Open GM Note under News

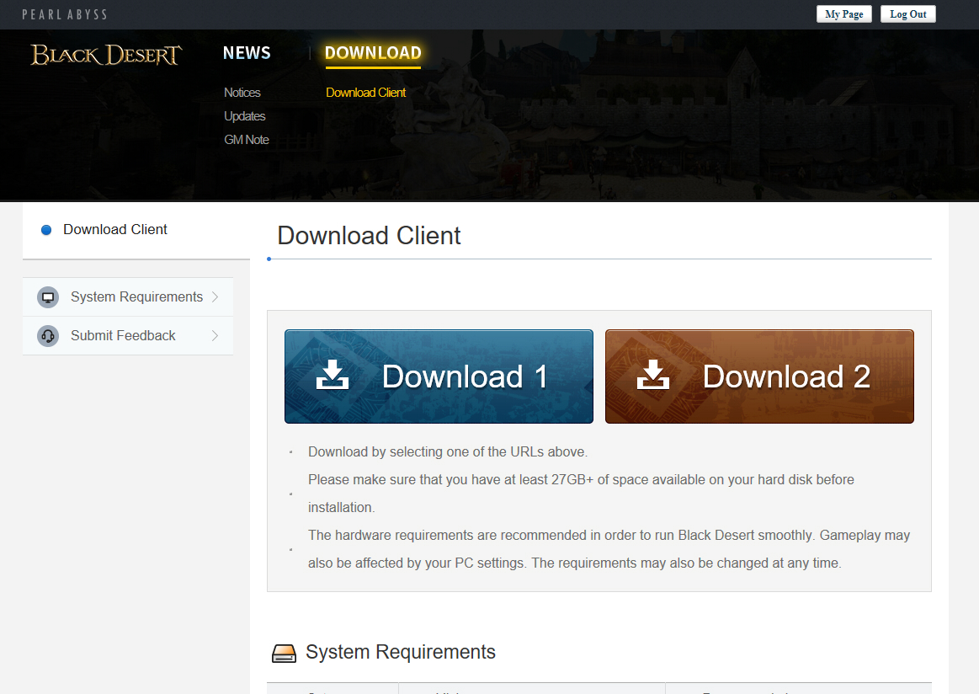pyautogui.click(x=247, y=140)
